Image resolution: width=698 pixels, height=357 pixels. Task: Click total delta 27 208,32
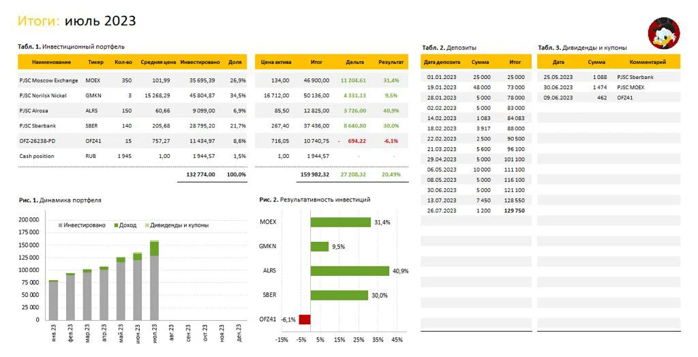tap(354, 174)
